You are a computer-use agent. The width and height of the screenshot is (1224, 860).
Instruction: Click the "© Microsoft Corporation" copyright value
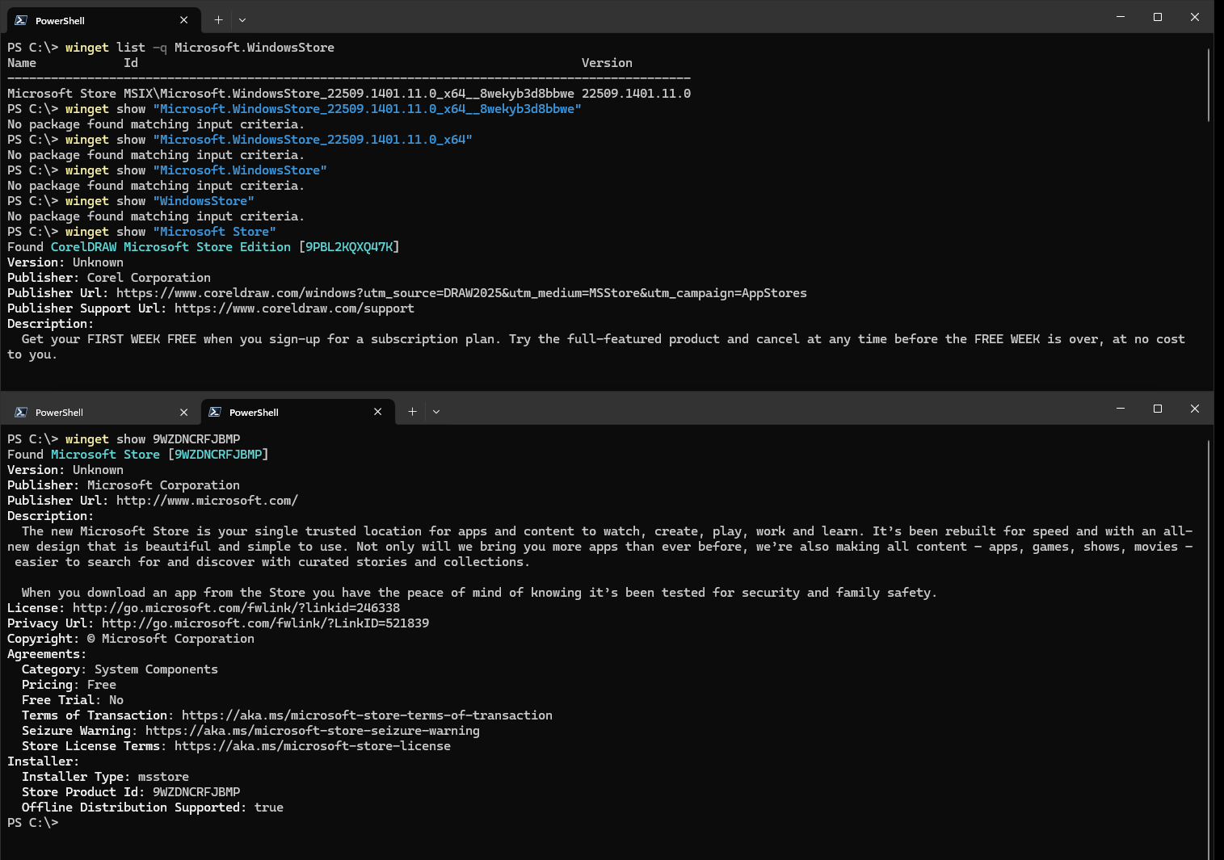click(170, 639)
